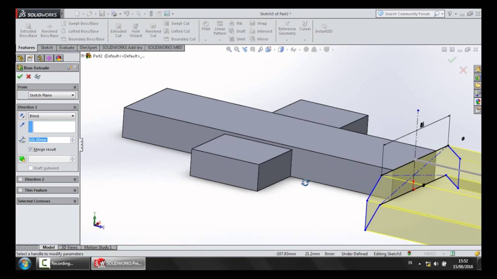Click the Zoom to Area icon
Screen dimensions: 497x279
click(x=236, y=49)
